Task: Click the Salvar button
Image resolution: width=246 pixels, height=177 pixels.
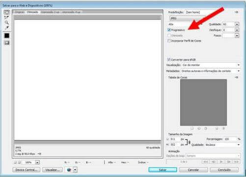Action: tap(163, 170)
